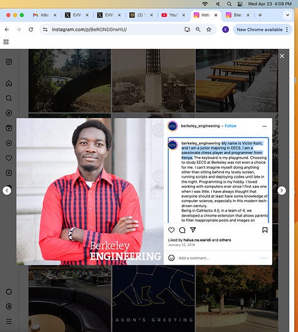
Task: Reload the page
Action: pos(31,29)
